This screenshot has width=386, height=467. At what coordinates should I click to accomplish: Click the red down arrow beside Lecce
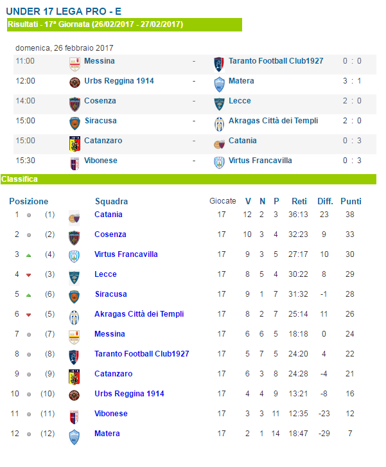[29, 275]
